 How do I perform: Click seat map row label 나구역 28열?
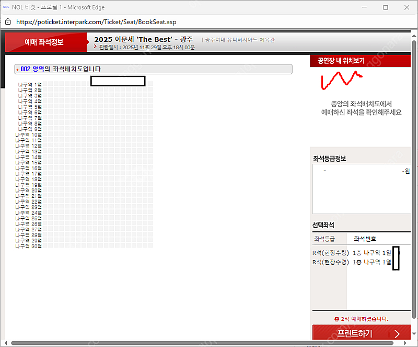tap(29, 235)
